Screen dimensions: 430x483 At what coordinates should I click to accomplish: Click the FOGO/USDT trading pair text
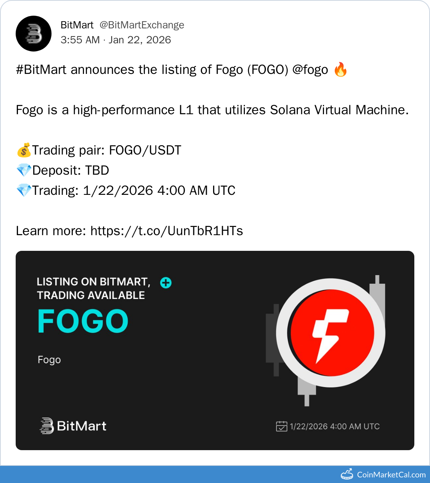pos(145,150)
